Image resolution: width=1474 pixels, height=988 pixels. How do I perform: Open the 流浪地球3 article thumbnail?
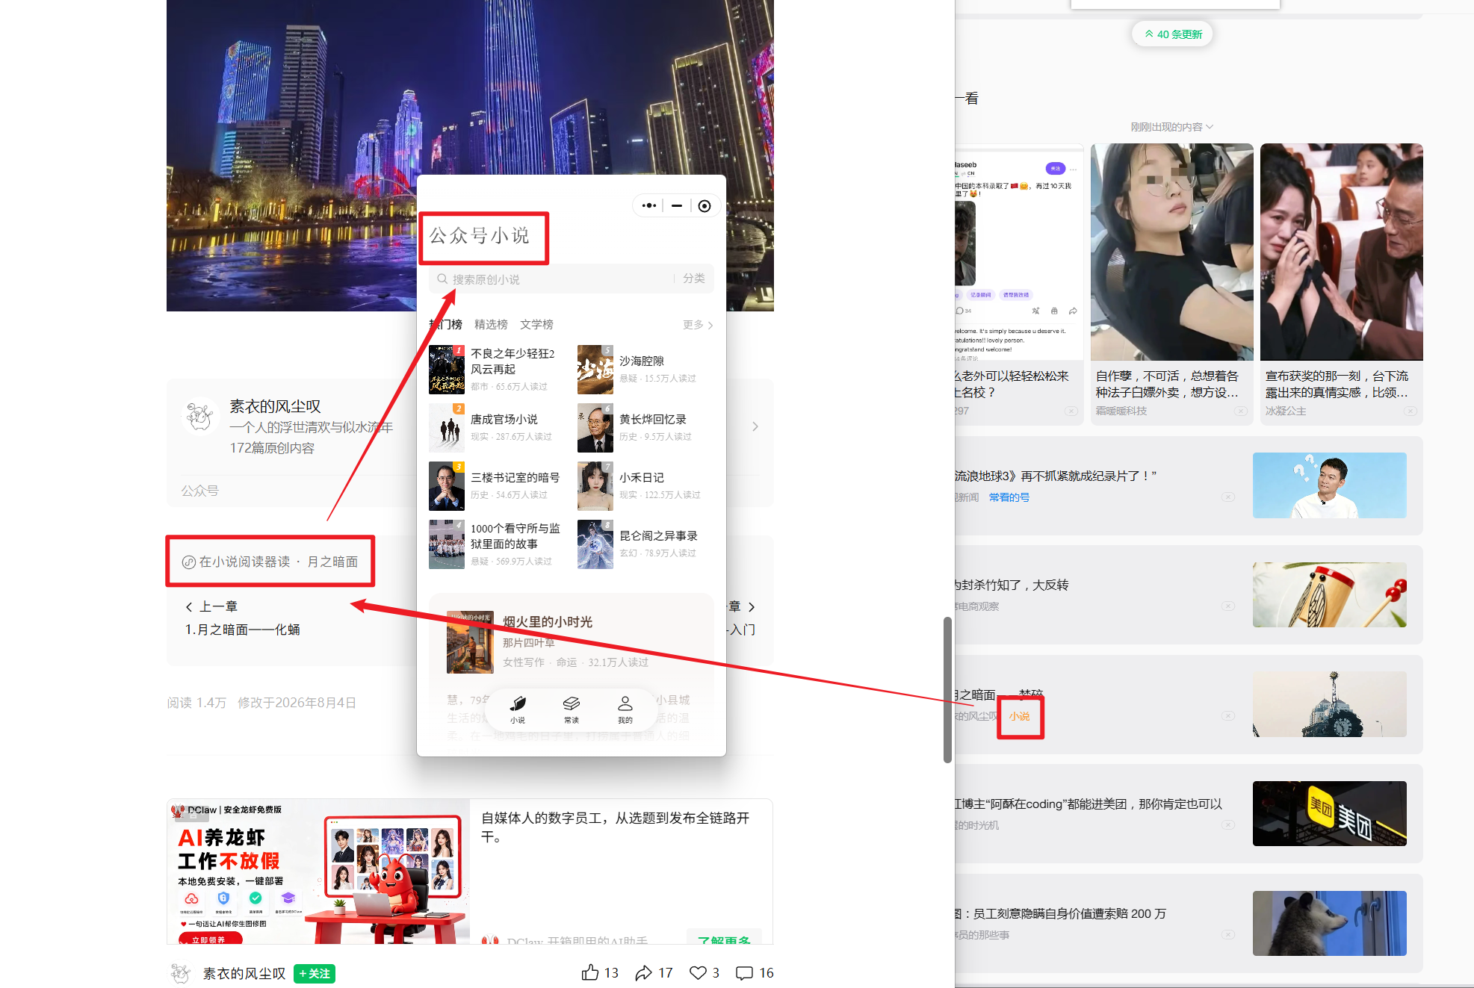(x=1330, y=485)
